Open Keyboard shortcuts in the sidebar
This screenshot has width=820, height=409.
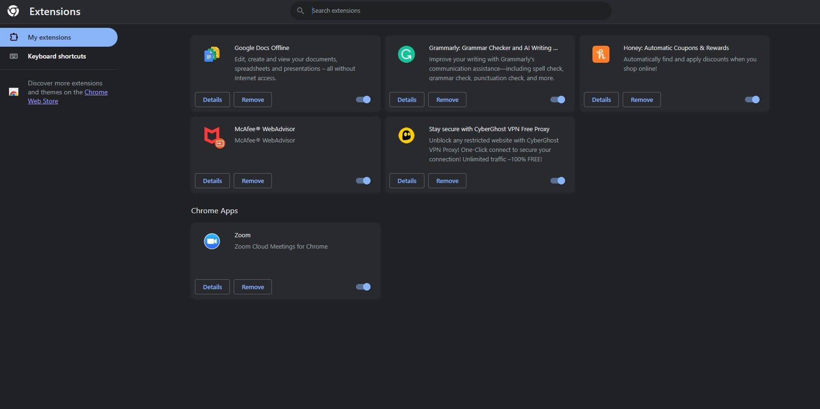click(x=57, y=56)
